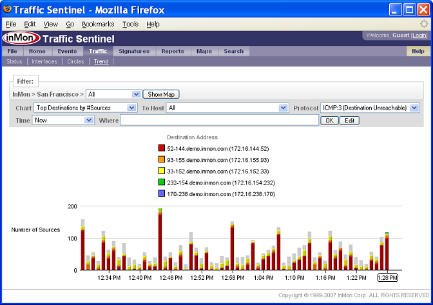
Task: Open the Tools menu
Action: 130,24
